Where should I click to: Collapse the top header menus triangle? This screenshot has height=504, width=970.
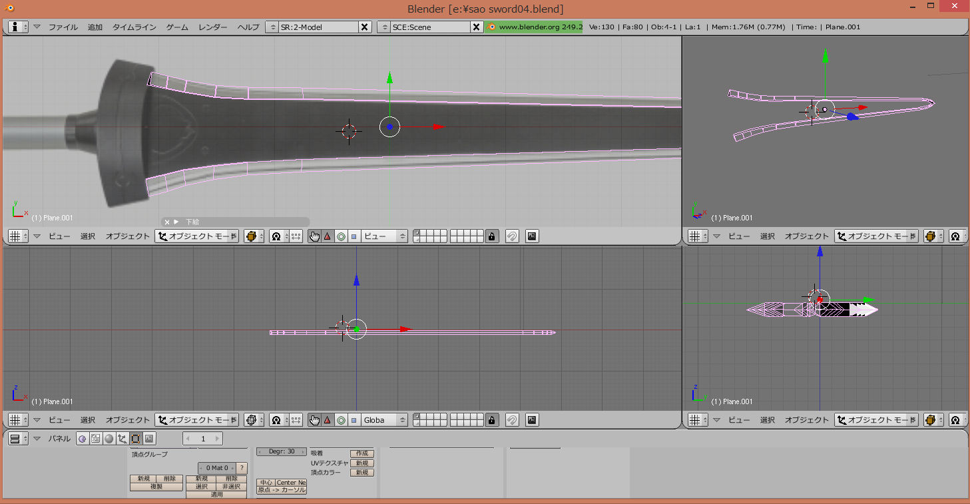[x=37, y=27]
